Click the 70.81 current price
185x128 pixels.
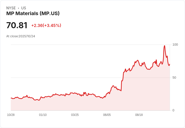pos(17,25)
